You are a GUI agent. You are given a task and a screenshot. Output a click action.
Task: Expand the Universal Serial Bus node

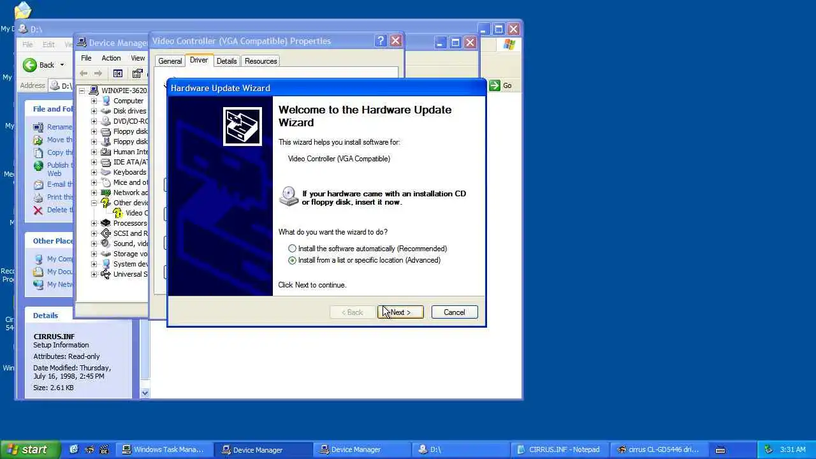click(x=94, y=274)
